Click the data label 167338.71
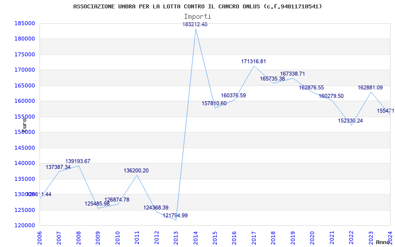This screenshot has height=247, width=395. click(292, 74)
